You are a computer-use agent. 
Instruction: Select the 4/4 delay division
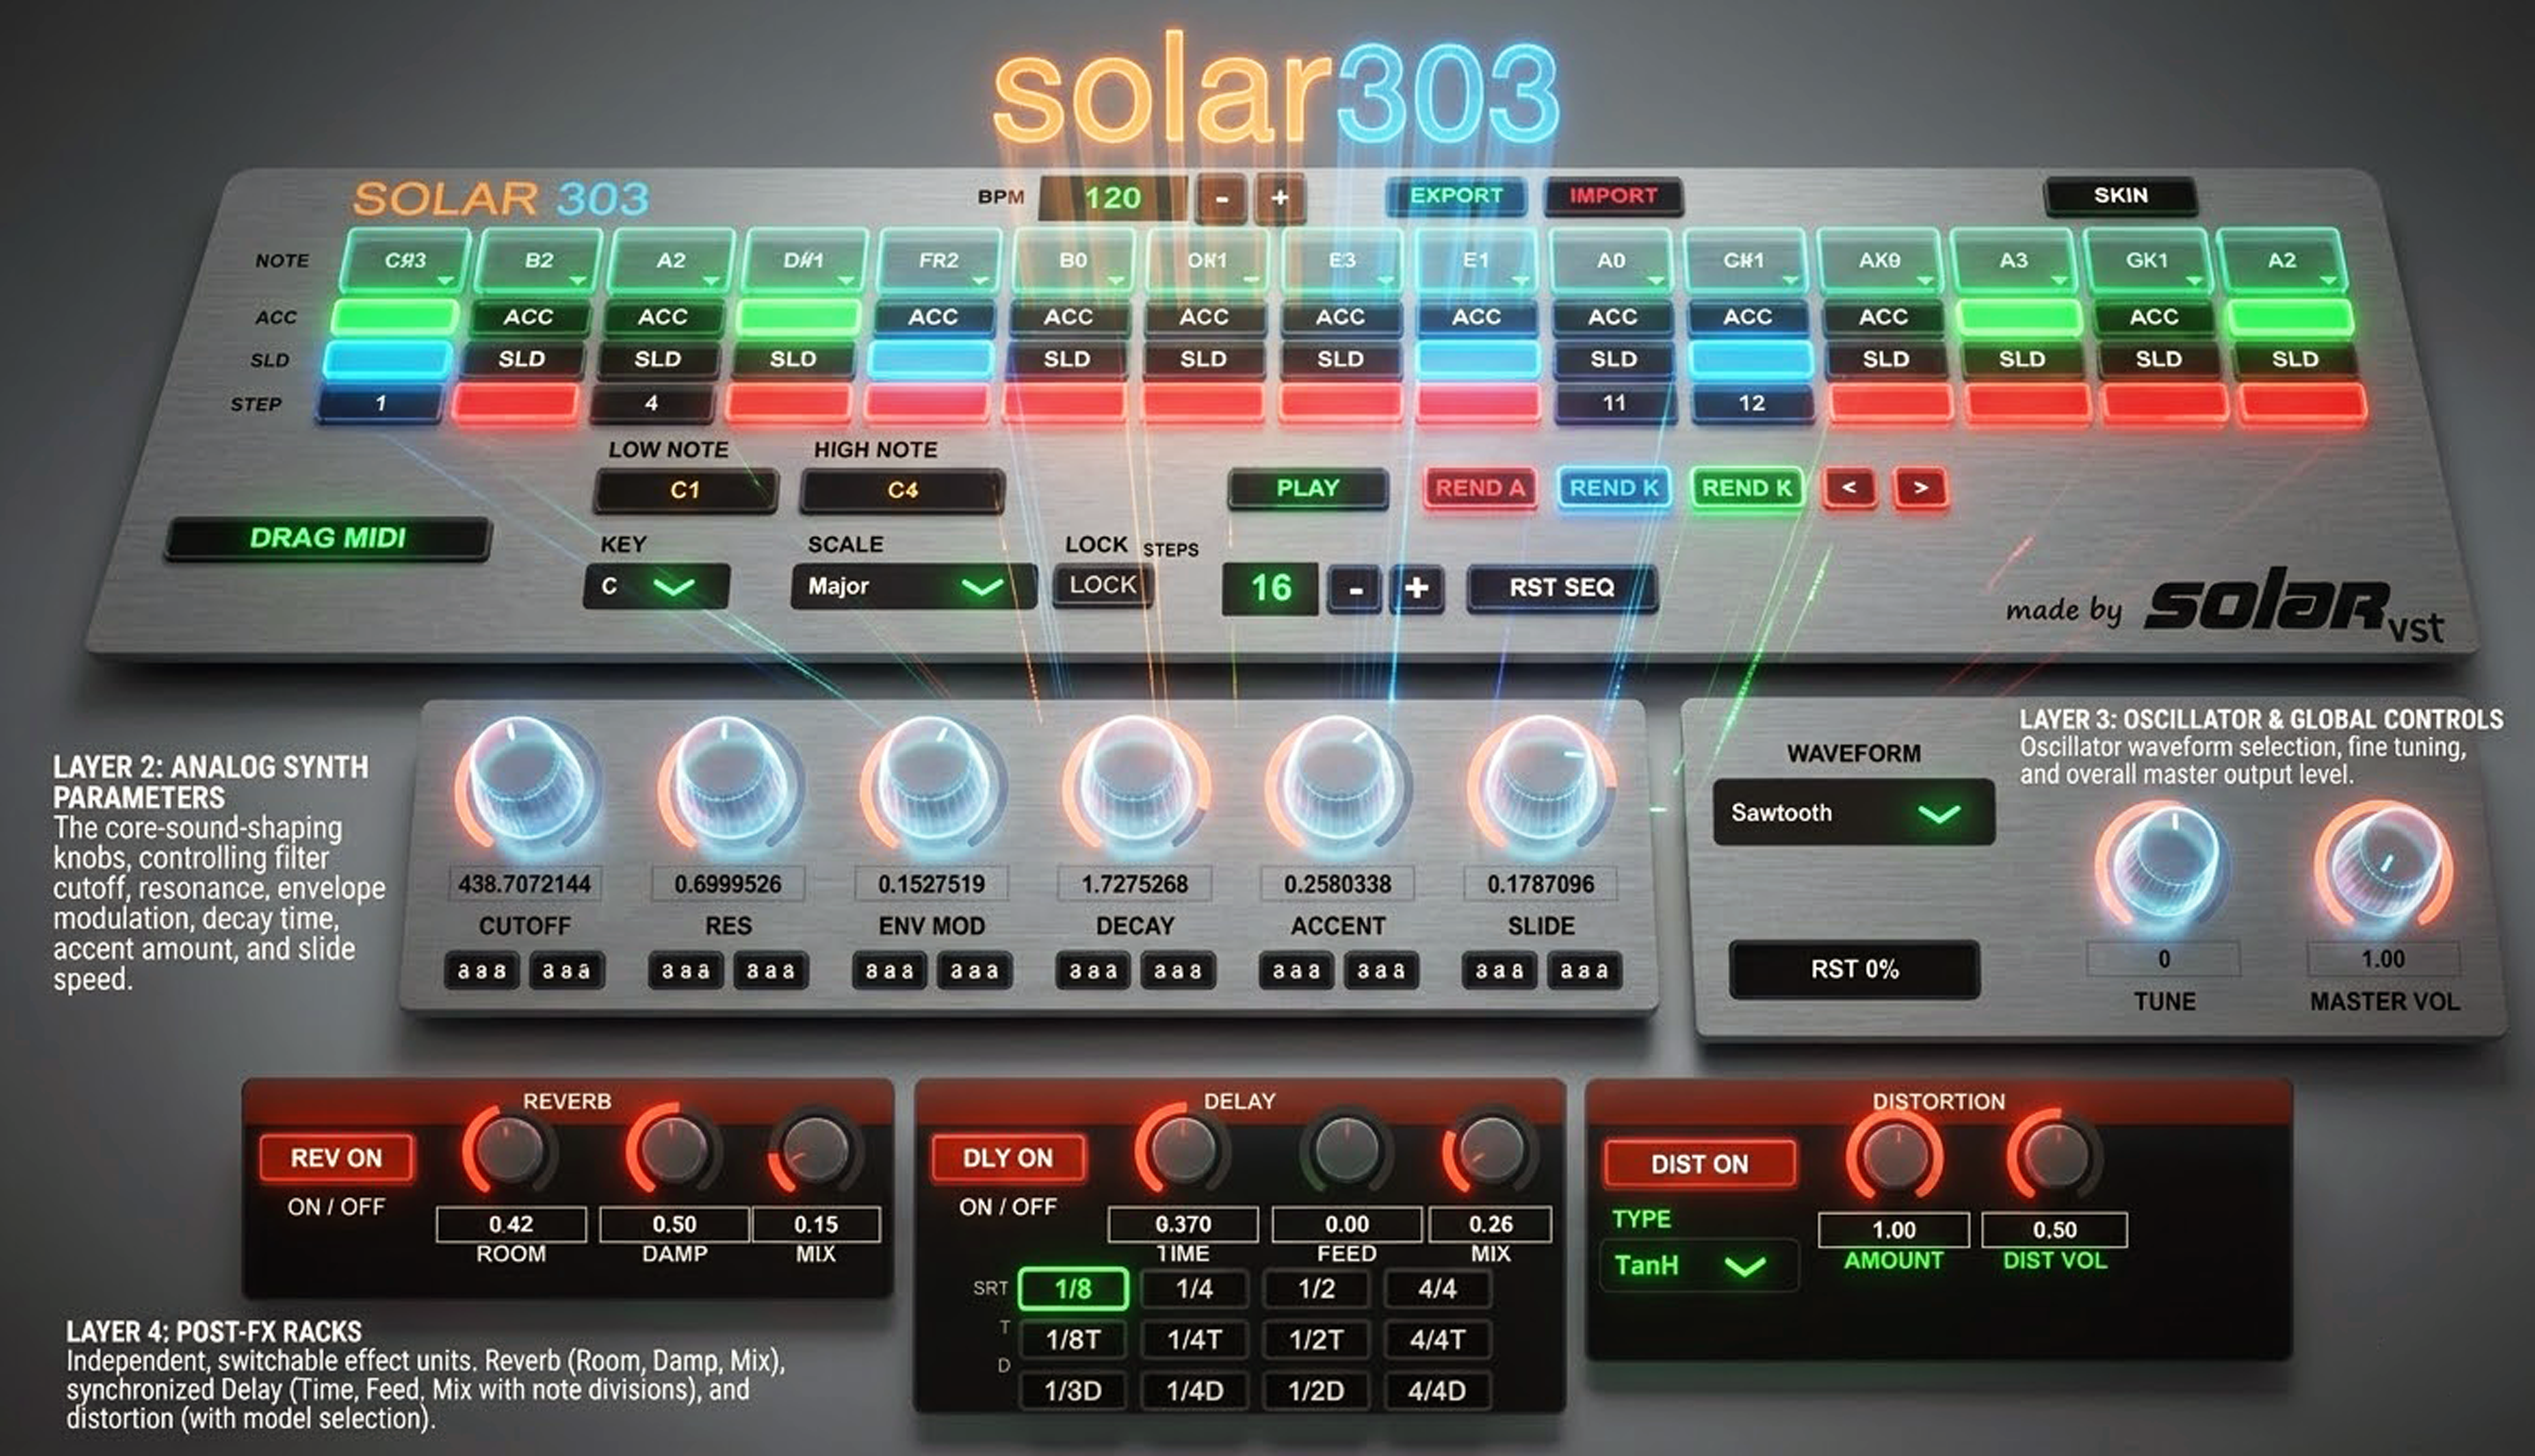click(1437, 1289)
